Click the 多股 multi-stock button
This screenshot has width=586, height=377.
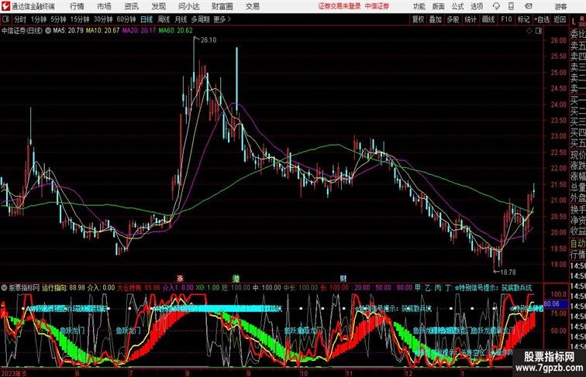[453, 19]
